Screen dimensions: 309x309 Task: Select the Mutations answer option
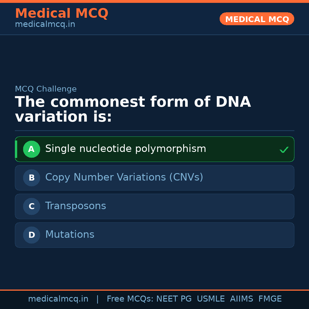click(70, 235)
